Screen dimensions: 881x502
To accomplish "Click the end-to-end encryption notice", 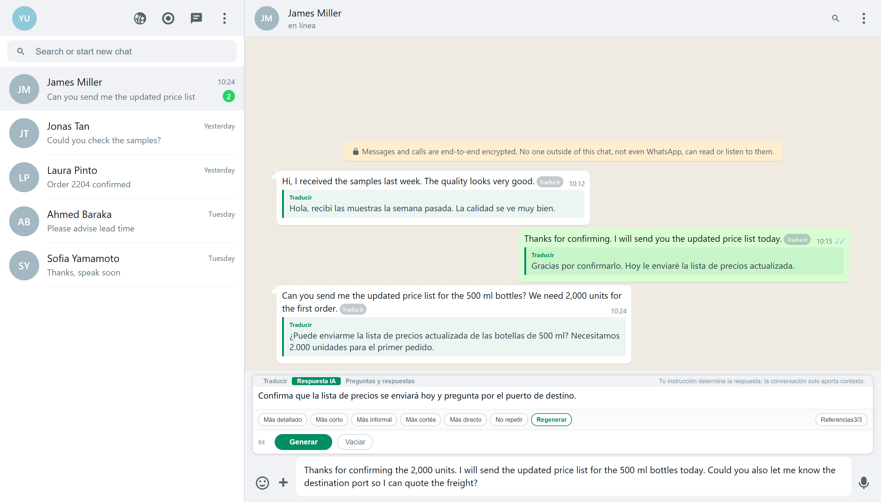I will 563,152.
